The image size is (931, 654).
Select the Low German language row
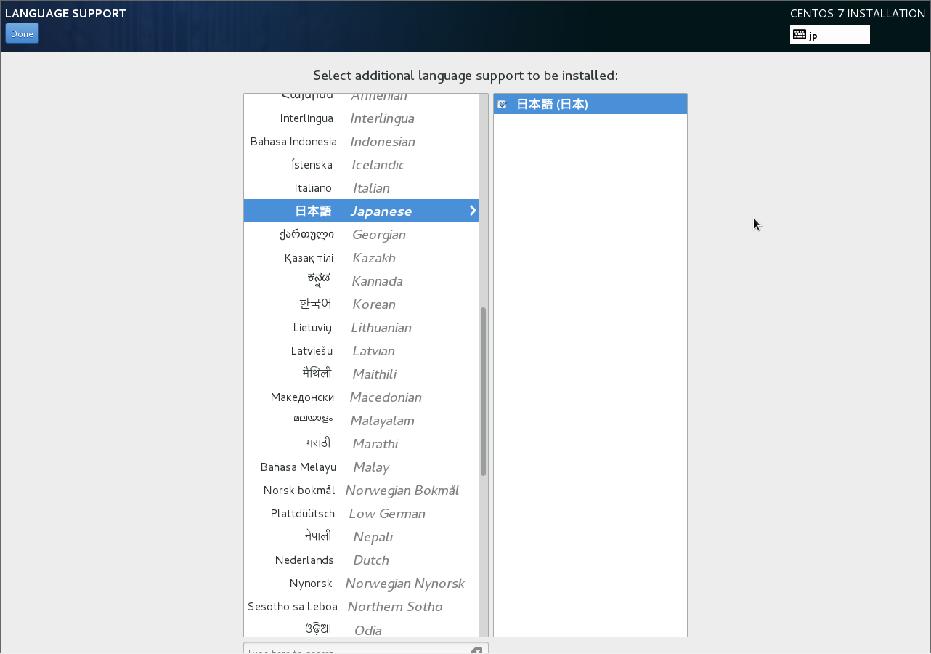[x=361, y=514]
